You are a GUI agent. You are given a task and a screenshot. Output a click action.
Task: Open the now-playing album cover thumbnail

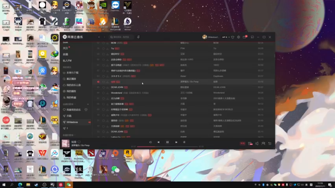(66, 144)
